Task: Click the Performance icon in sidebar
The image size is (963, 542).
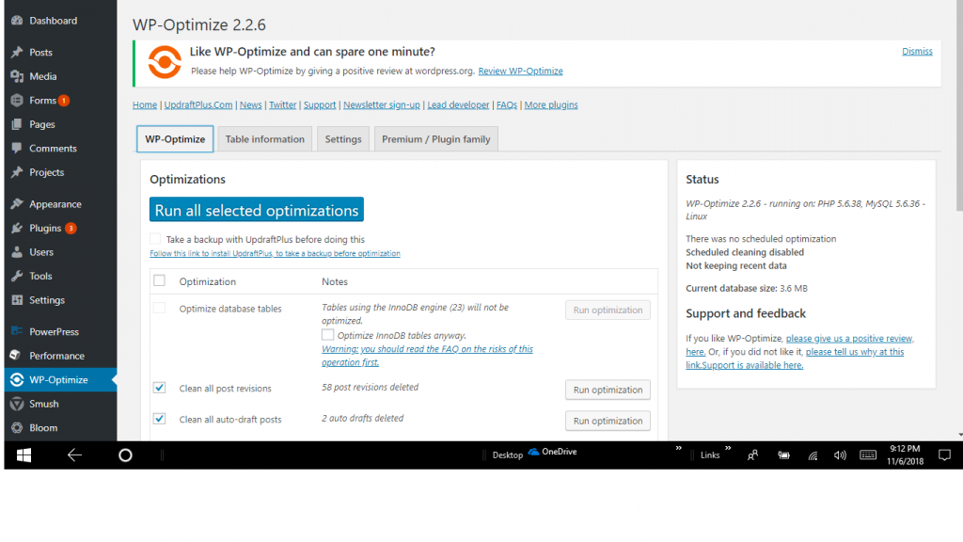Action: coord(17,355)
